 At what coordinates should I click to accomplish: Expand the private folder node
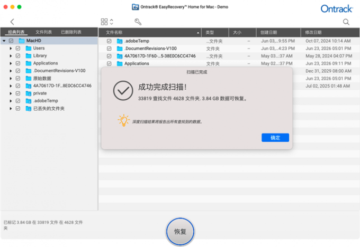coord(11,93)
